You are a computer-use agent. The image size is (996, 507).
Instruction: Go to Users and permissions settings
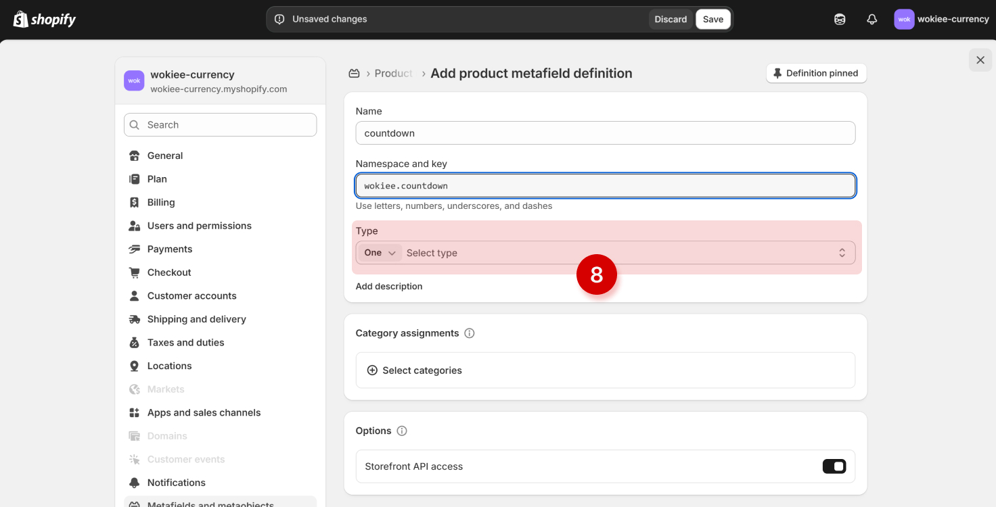coord(199,226)
